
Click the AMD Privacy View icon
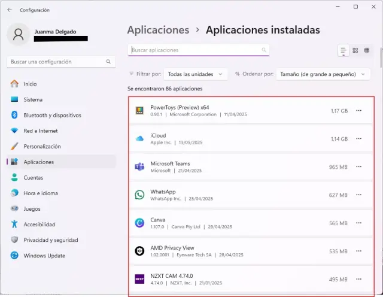(139, 251)
